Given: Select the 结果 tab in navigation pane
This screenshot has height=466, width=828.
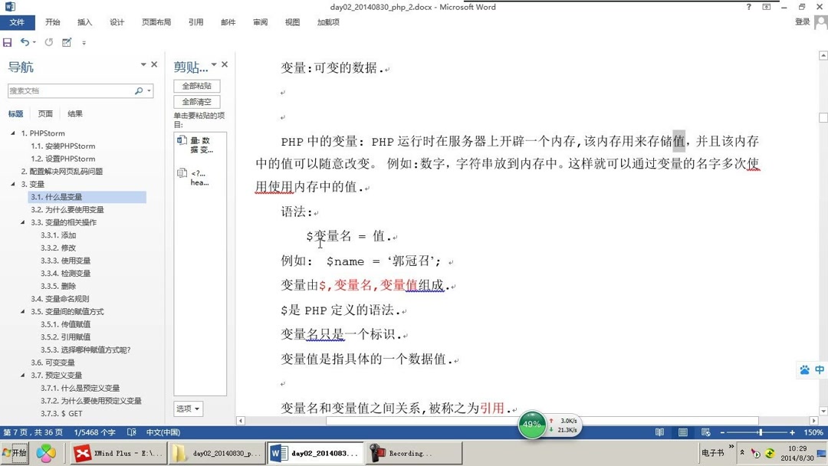Looking at the screenshot, I should click(x=74, y=113).
